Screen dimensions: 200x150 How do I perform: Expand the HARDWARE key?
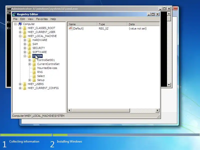tap(25, 40)
